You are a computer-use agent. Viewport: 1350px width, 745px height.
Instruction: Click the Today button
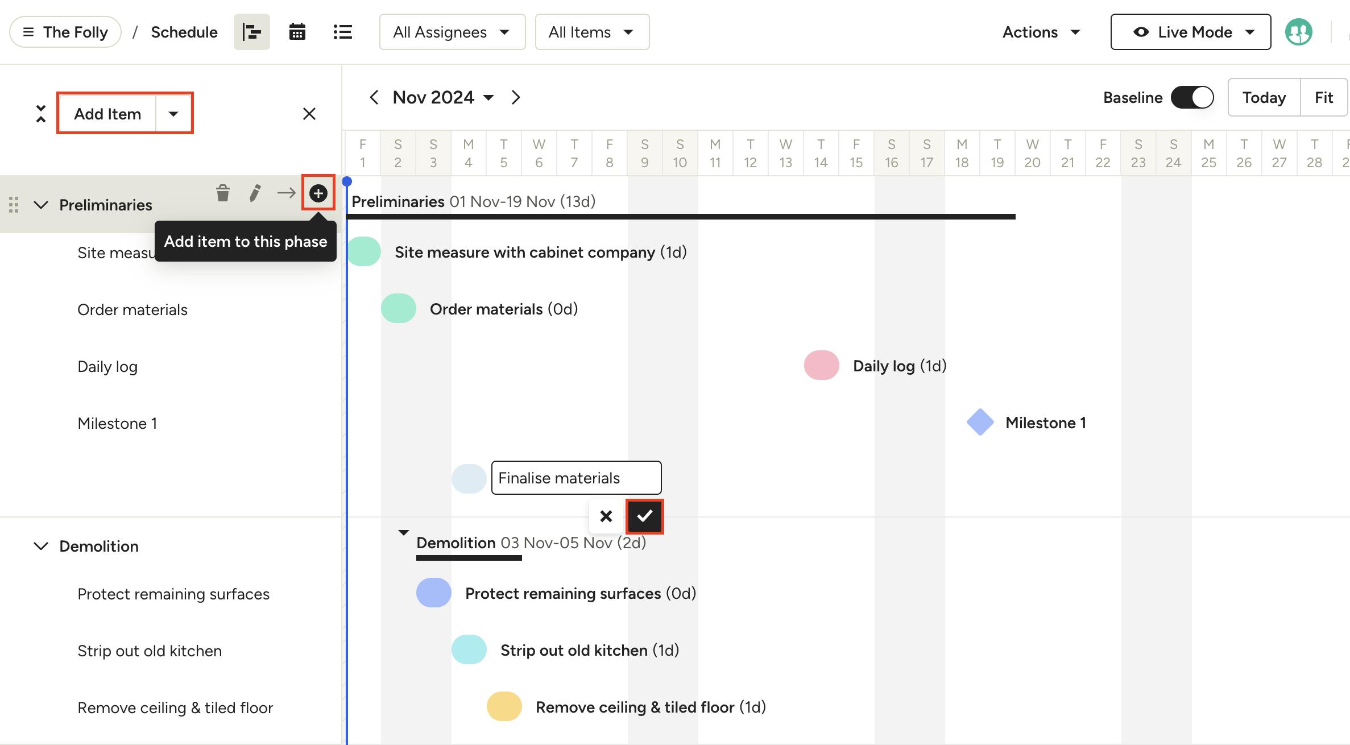(1264, 97)
